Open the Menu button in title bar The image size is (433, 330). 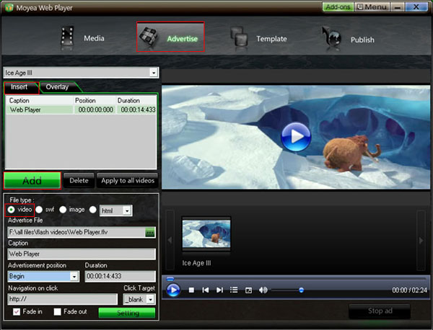pyautogui.click(x=372, y=7)
